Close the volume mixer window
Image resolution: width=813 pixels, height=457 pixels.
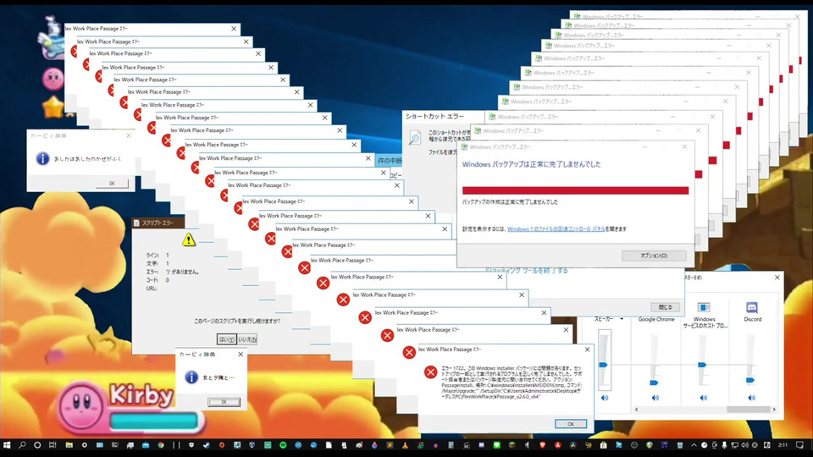pyautogui.click(x=777, y=278)
